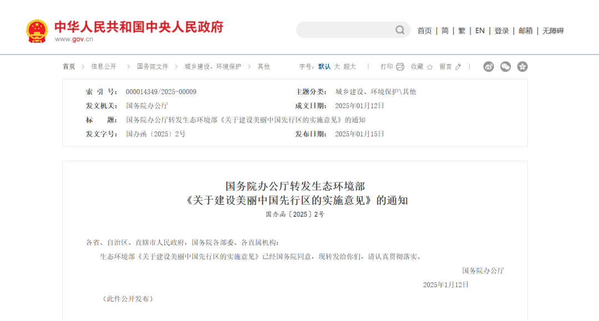The height and width of the screenshot is (321, 599).
Task: Set font size to 默认
Action: tap(324, 67)
